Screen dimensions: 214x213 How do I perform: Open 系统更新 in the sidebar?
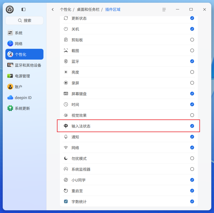[25, 108]
